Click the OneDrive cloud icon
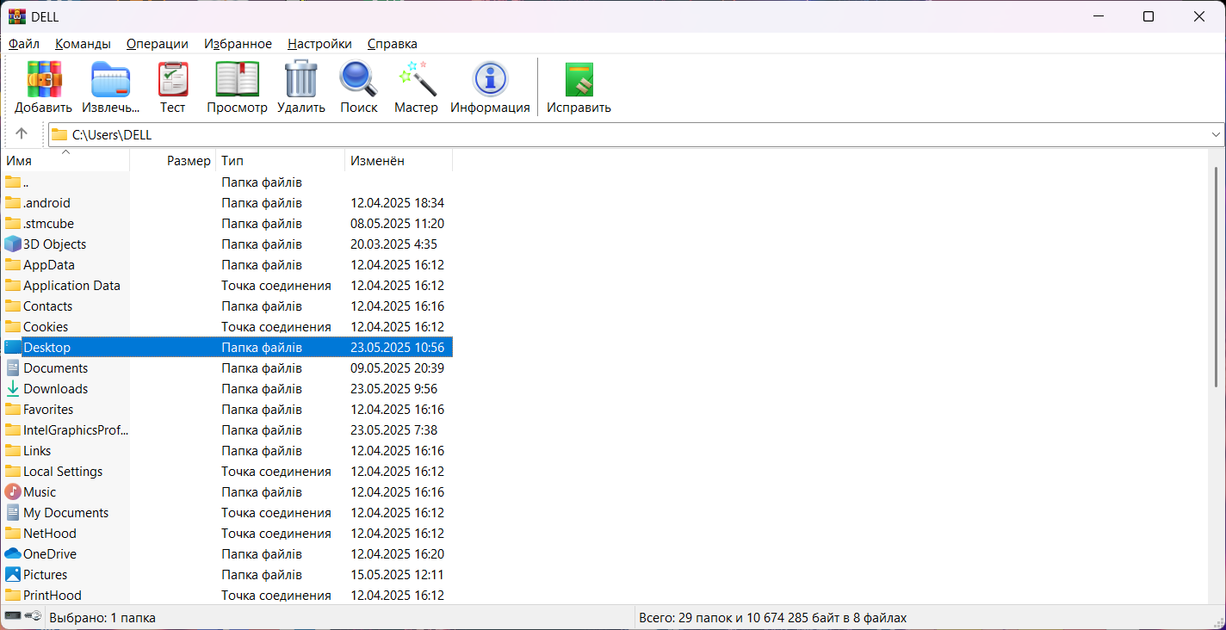1226x630 pixels. pos(12,554)
